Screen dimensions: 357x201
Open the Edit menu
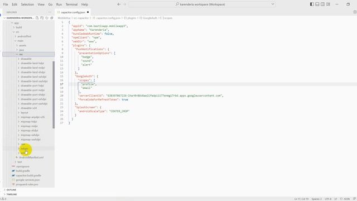pos(15,4)
